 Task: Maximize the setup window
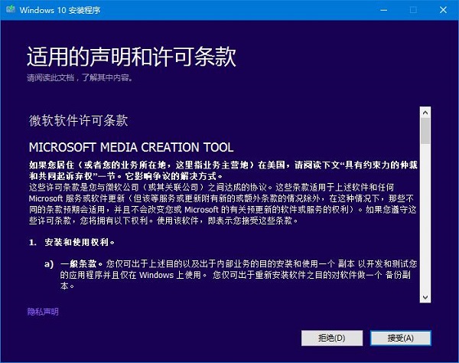click(x=413, y=10)
